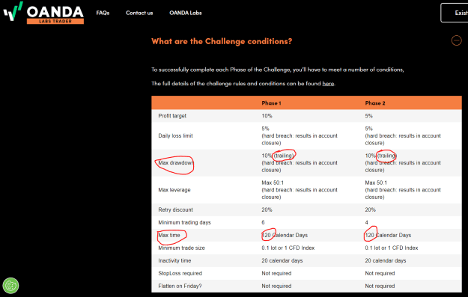Click Phase 2 profit target 5% value

(368, 116)
